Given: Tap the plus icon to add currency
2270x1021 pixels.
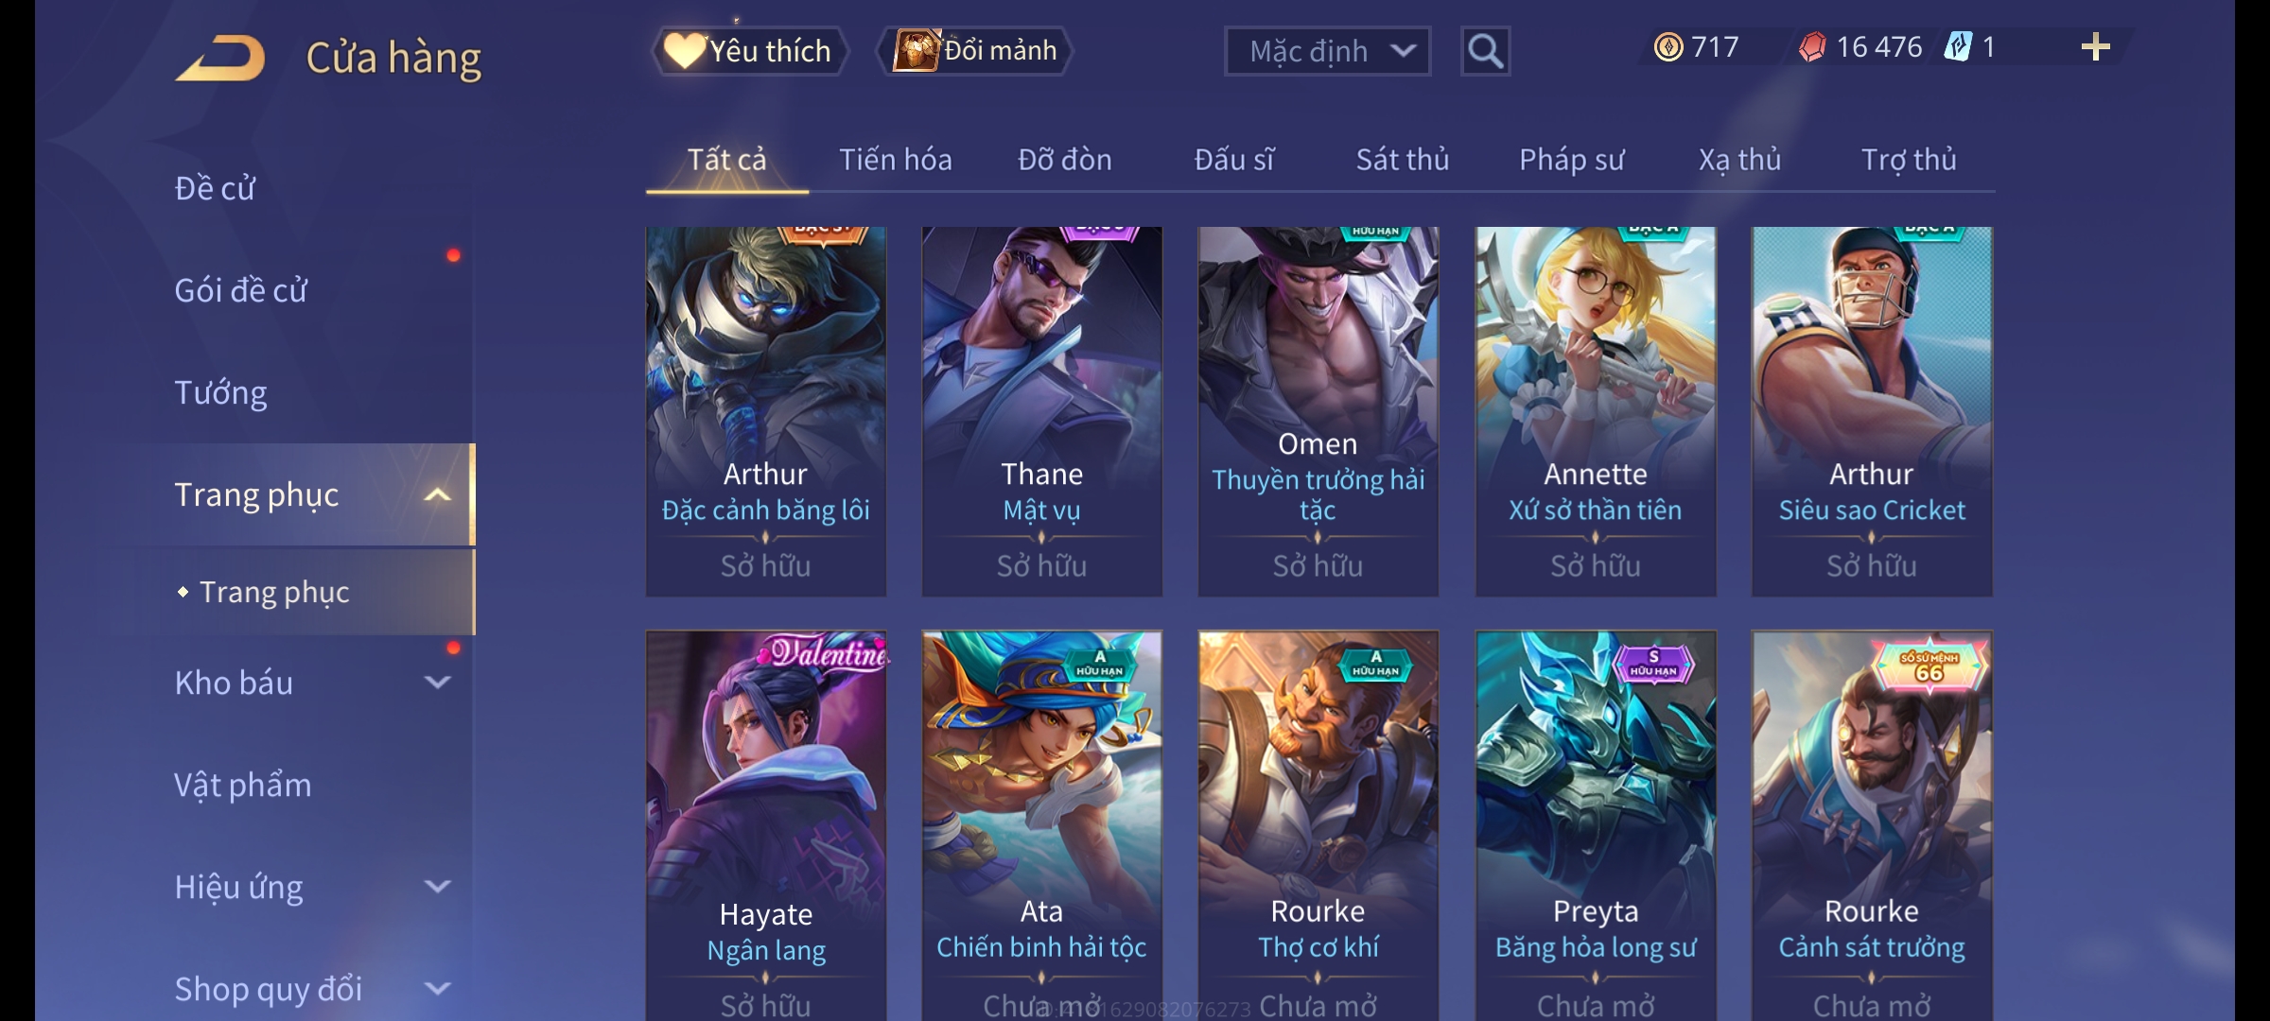Looking at the screenshot, I should 2096,47.
